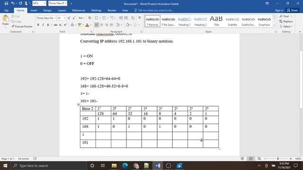Switch to the Design tab
Screen dimensions: 303x170
pos(47,10)
